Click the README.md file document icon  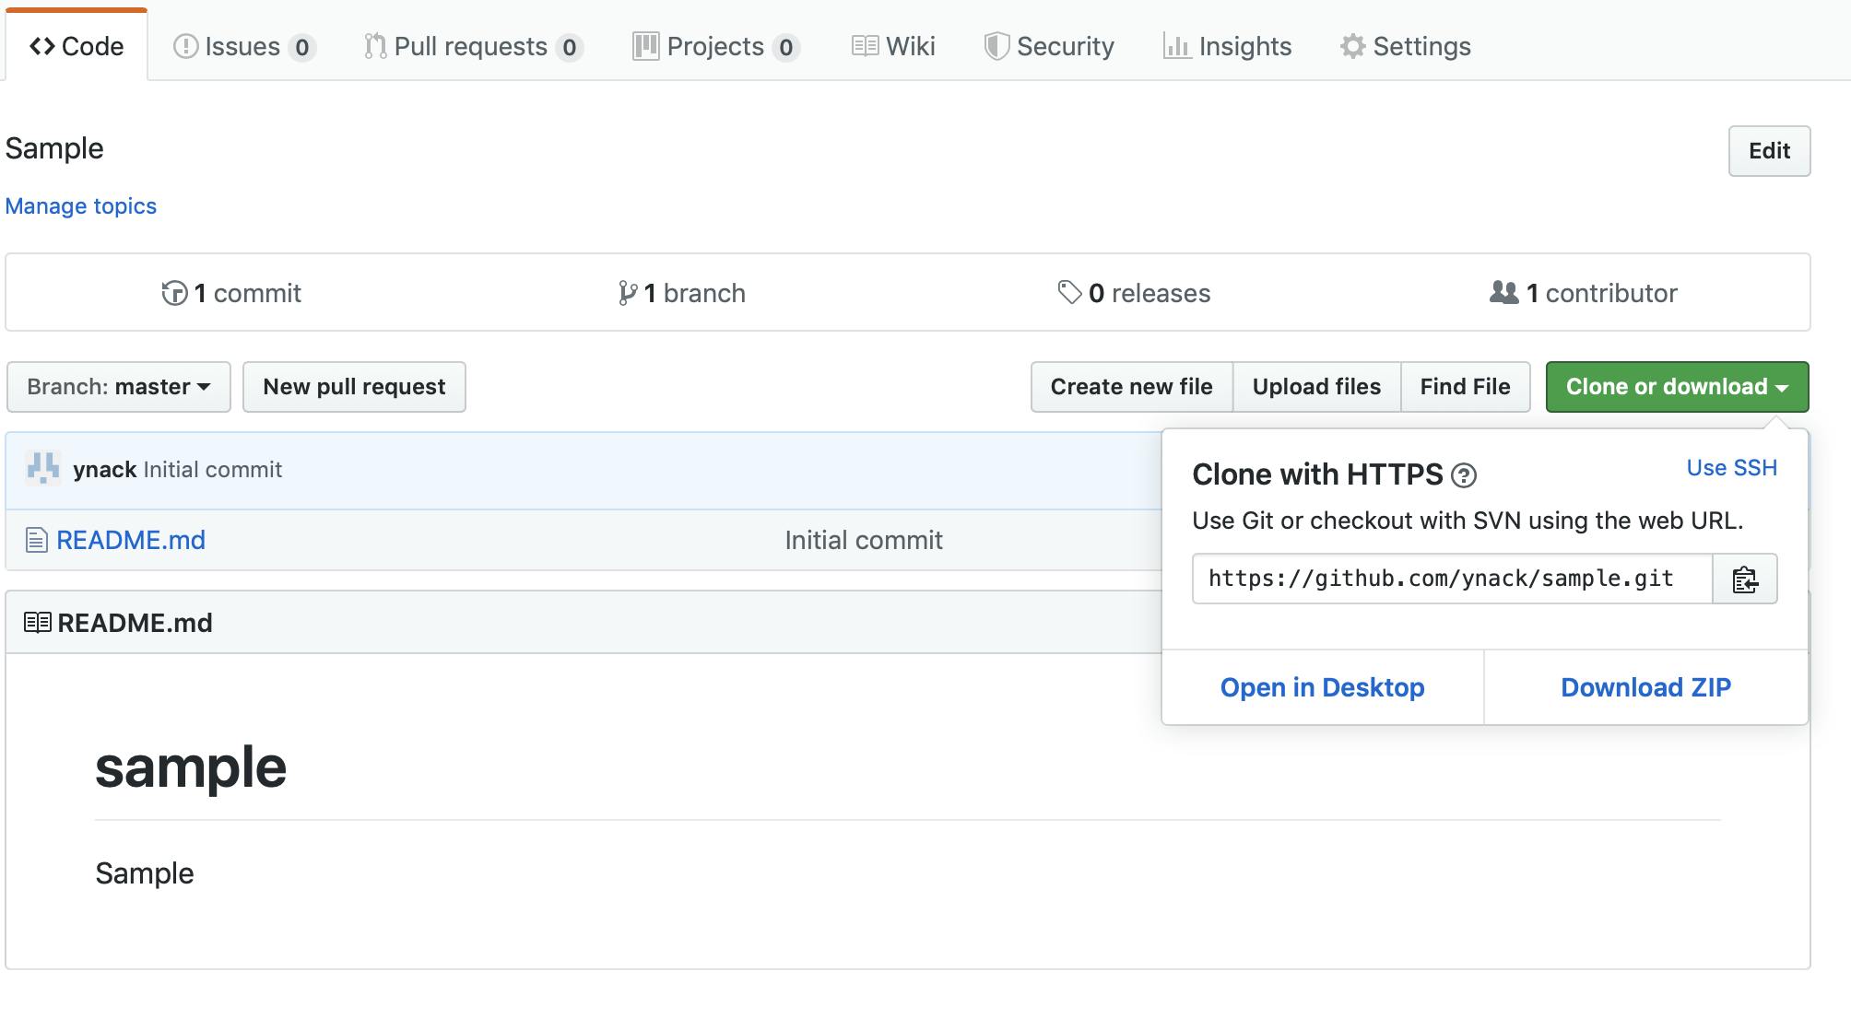pyautogui.click(x=36, y=540)
